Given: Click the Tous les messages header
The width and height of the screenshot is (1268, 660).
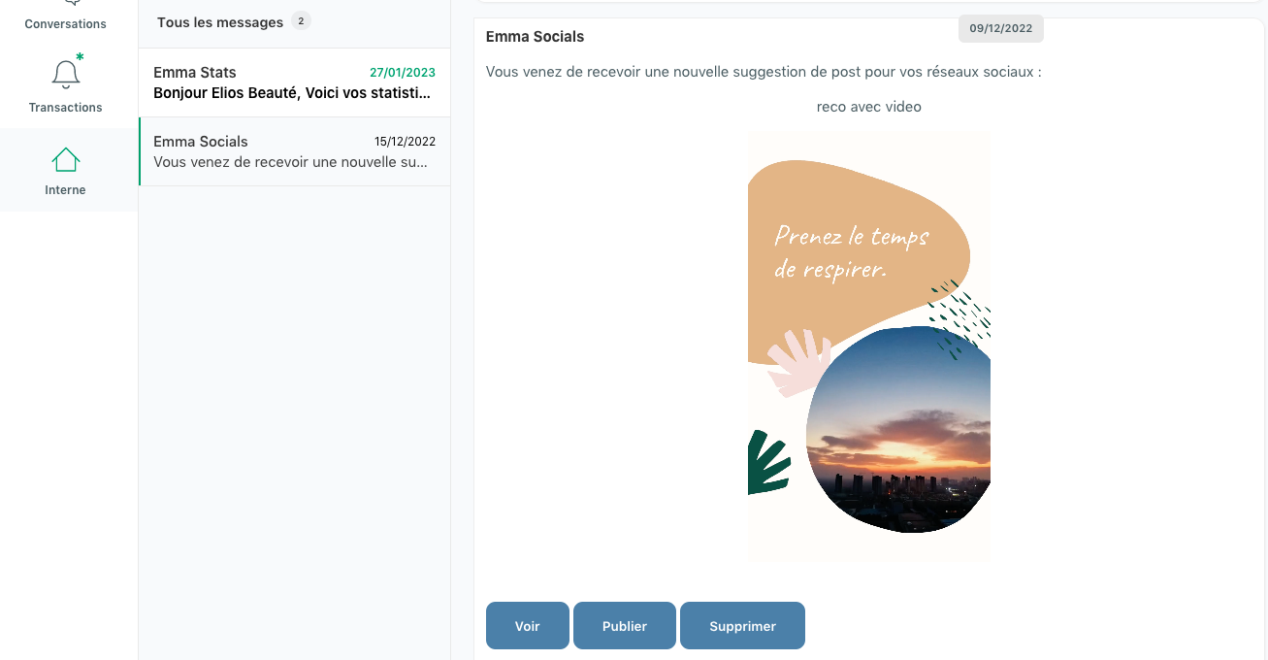Looking at the screenshot, I should click(x=220, y=22).
